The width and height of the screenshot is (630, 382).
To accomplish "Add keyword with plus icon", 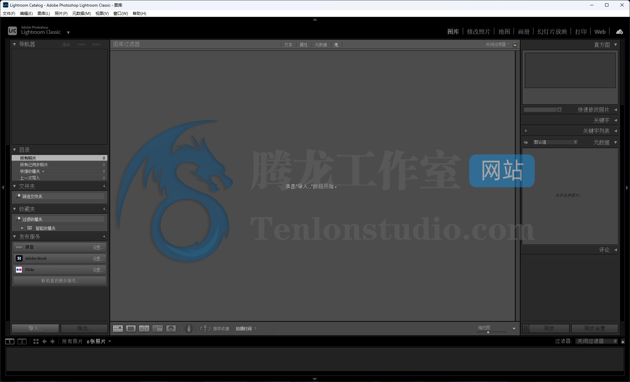I will coord(526,131).
